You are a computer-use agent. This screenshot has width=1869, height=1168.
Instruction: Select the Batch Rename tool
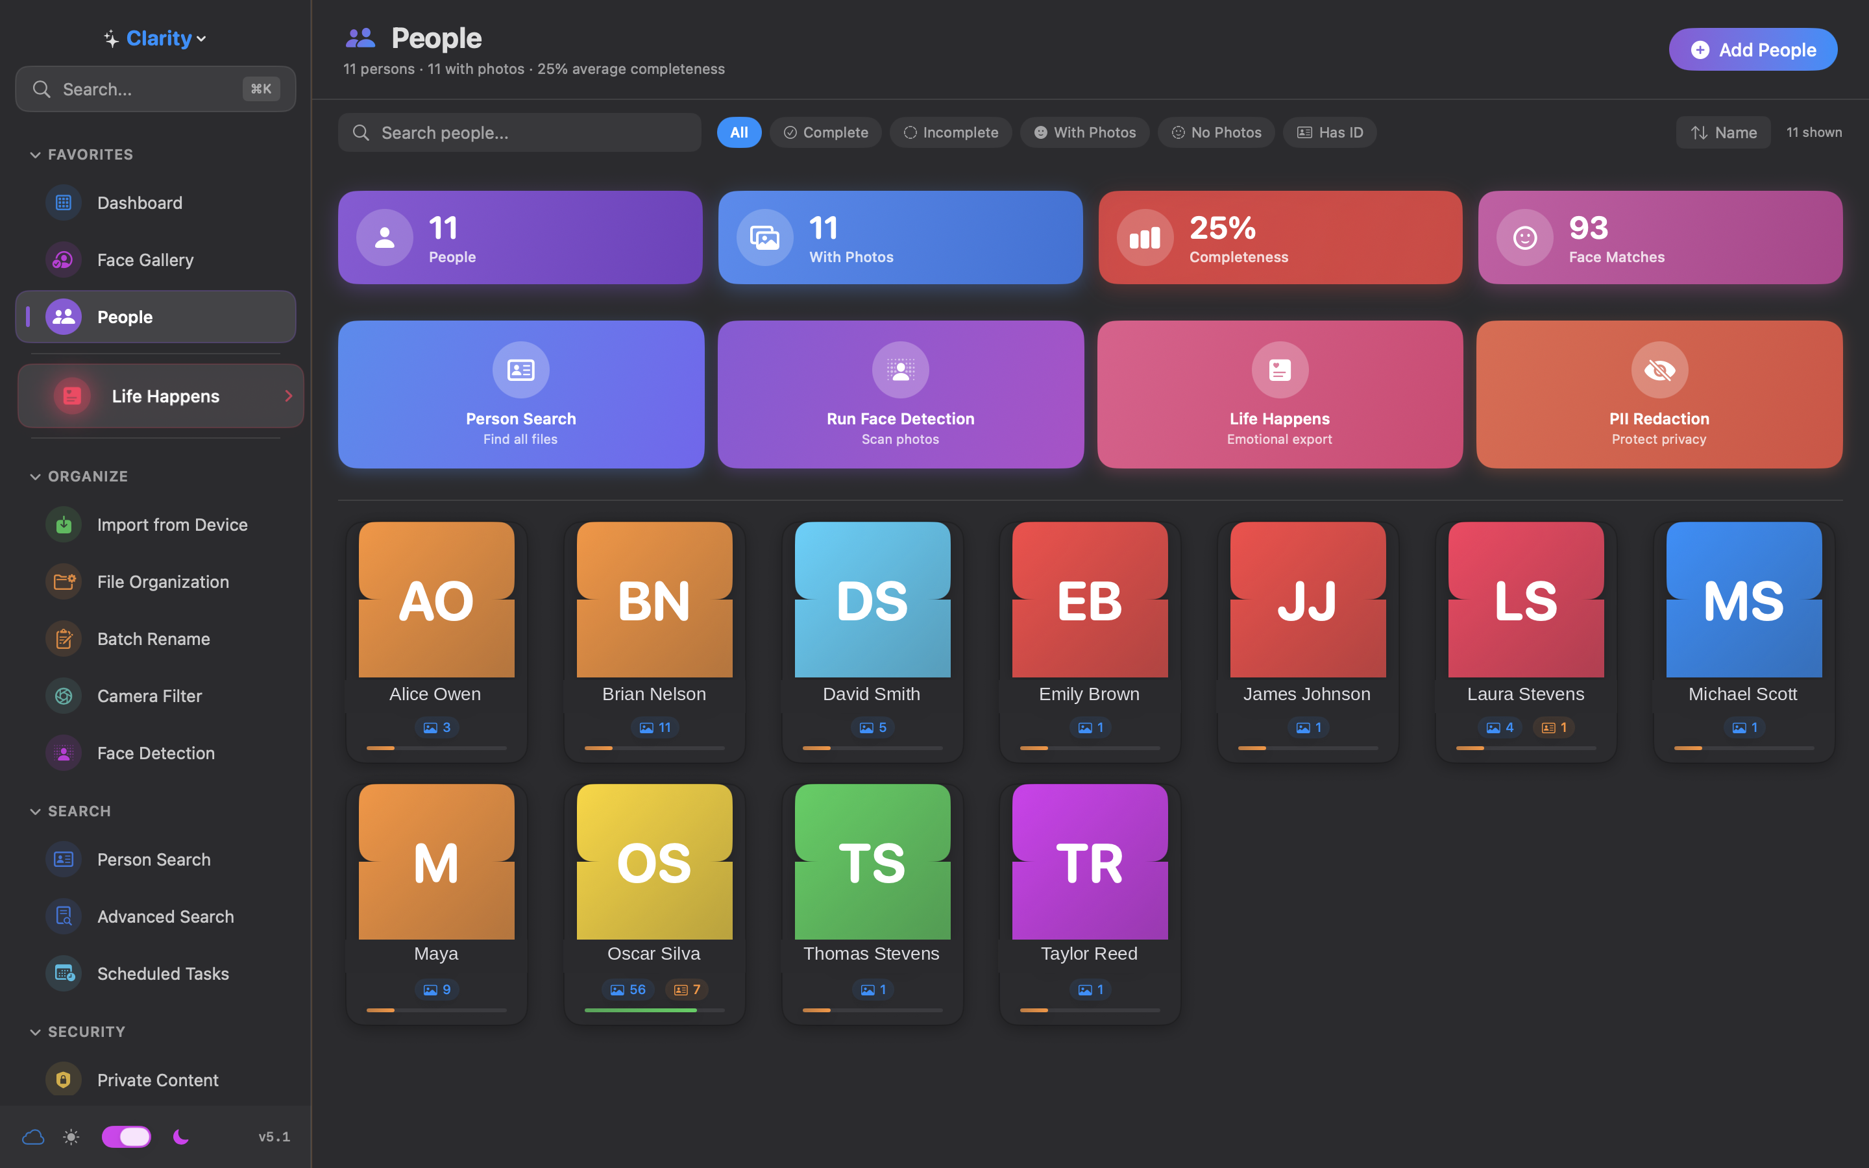tap(153, 639)
